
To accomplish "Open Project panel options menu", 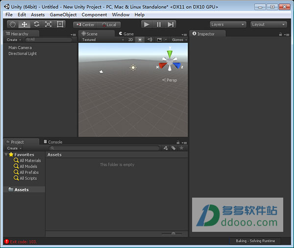I will point(184,143).
